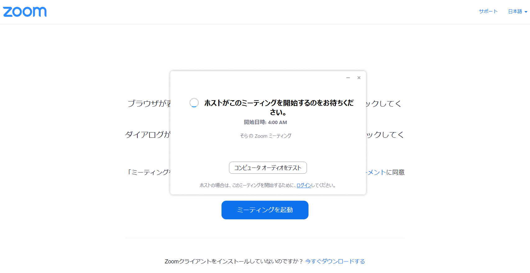
Task: Click the ホストの場合は hint text in dialog
Action: (x=247, y=185)
